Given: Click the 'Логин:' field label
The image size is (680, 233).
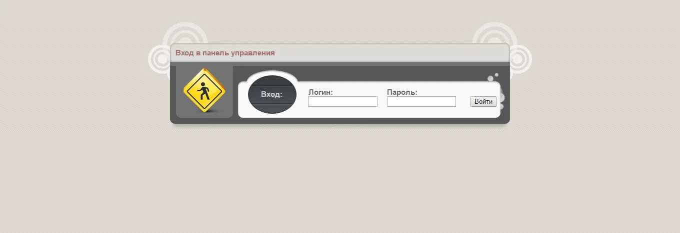Looking at the screenshot, I should pyautogui.click(x=320, y=92).
